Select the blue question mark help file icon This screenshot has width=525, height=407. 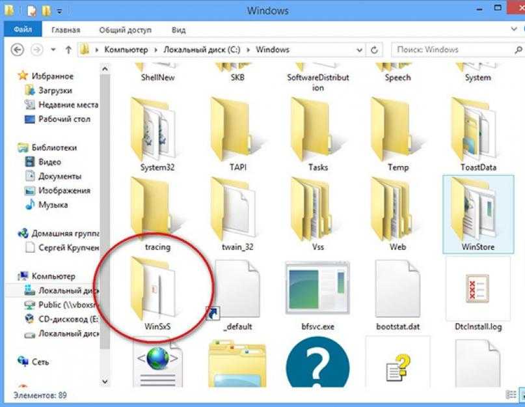(317, 363)
